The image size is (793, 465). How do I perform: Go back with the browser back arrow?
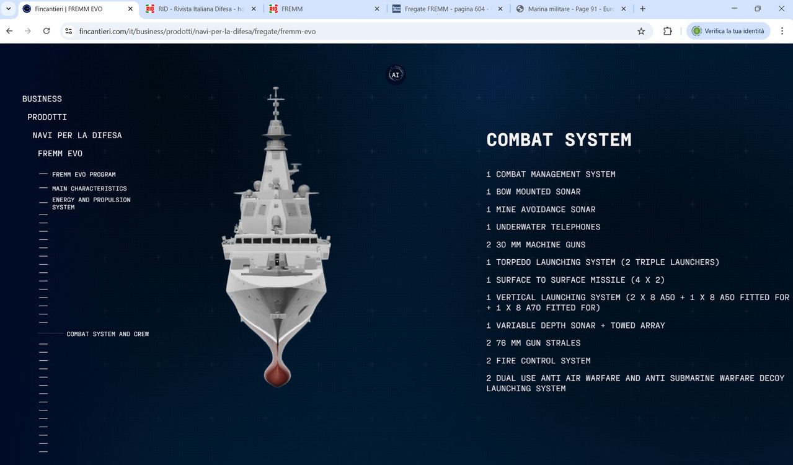pos(9,31)
